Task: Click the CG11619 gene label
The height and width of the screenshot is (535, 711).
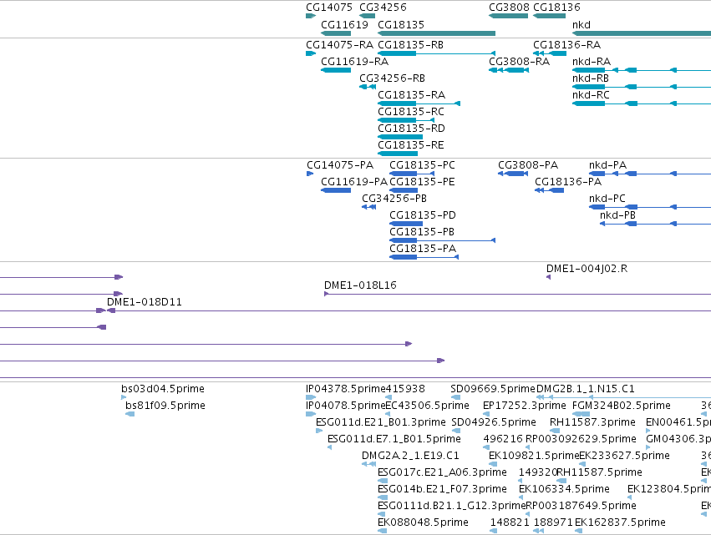Action: click(x=344, y=24)
